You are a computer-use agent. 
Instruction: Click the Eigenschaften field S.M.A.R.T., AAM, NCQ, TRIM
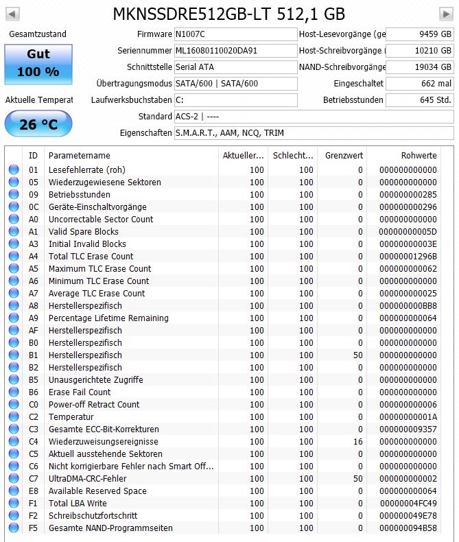(314, 133)
